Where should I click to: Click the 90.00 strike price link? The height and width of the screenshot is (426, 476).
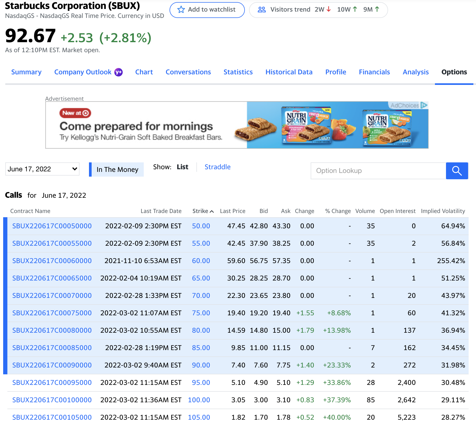point(201,365)
